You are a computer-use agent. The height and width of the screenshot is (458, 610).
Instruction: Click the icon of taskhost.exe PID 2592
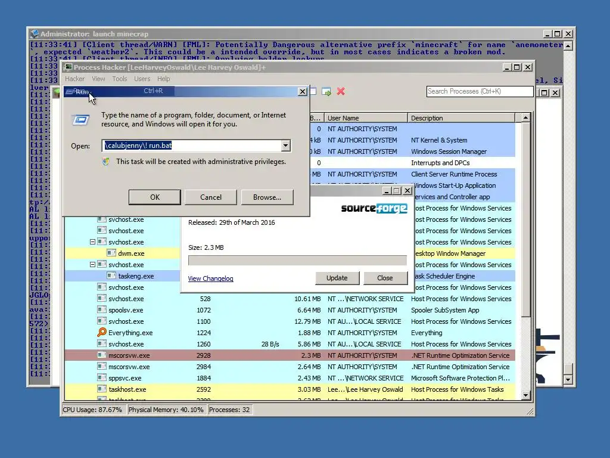(101, 389)
